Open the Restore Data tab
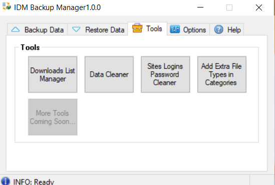Screen dimensions: 275x185 98,30
